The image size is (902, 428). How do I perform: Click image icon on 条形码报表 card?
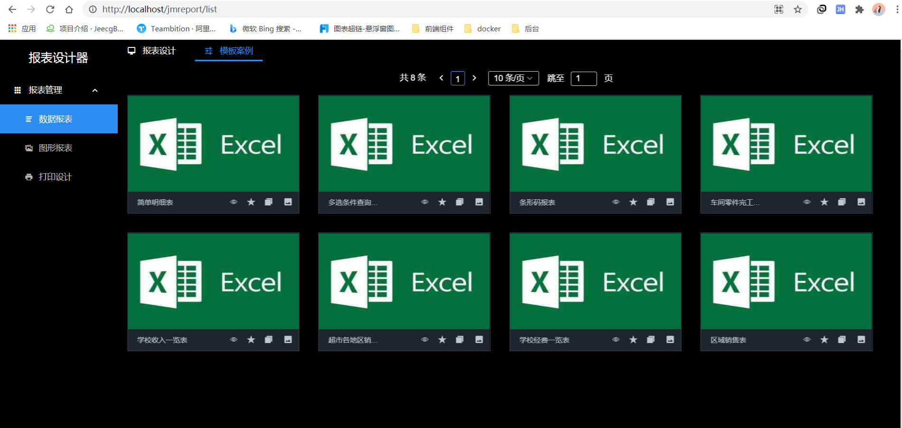[670, 202]
